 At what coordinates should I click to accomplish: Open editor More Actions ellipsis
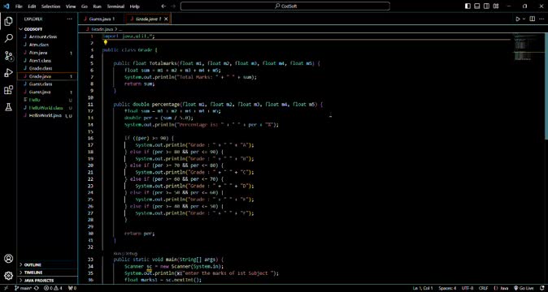(x=541, y=19)
